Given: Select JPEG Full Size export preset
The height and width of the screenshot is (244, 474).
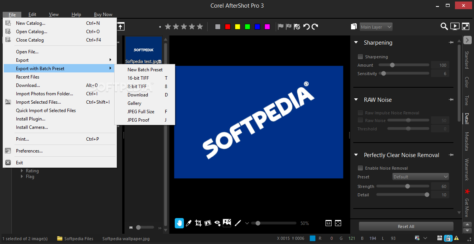Looking at the screenshot, I should [145, 111].
